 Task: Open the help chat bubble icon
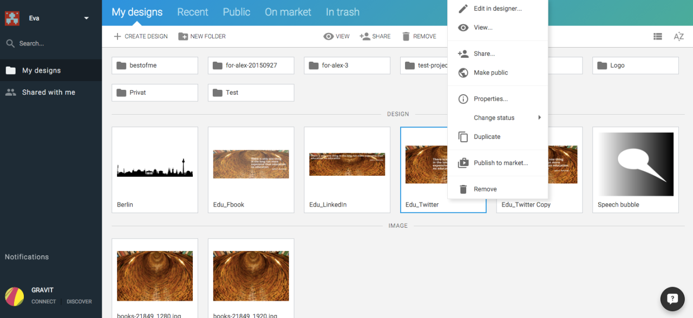pyautogui.click(x=672, y=299)
